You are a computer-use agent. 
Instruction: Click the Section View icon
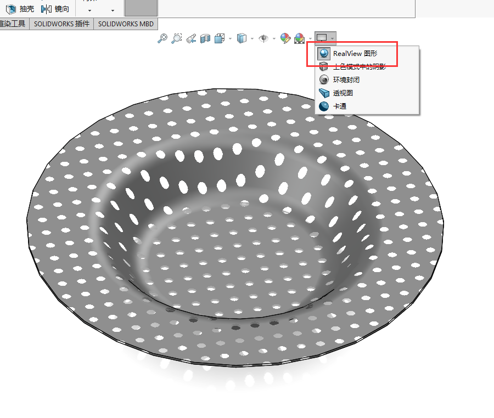(x=205, y=38)
